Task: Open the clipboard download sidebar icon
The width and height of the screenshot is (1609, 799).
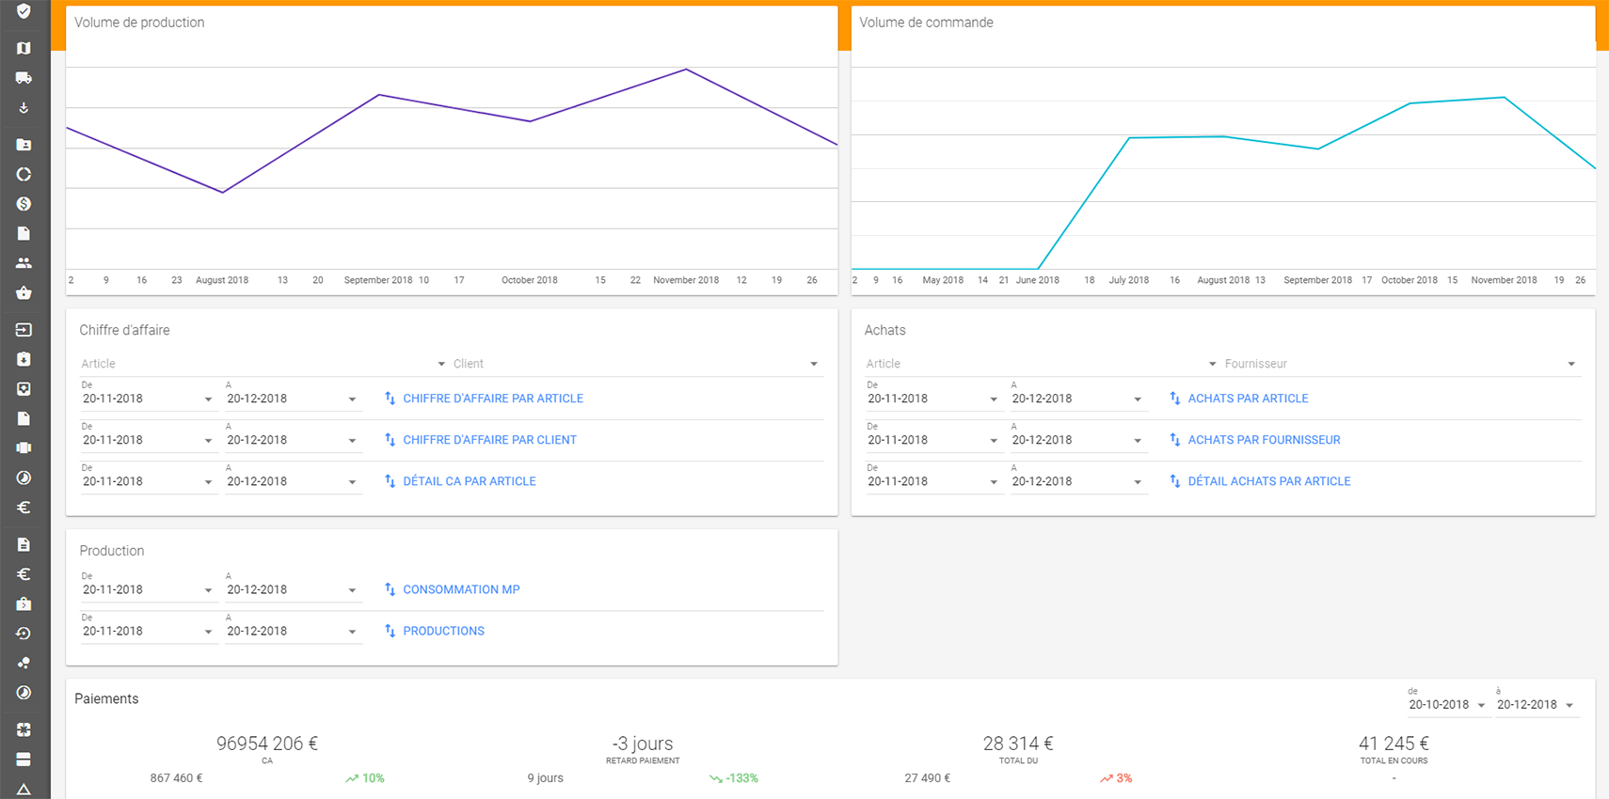Action: tap(24, 359)
